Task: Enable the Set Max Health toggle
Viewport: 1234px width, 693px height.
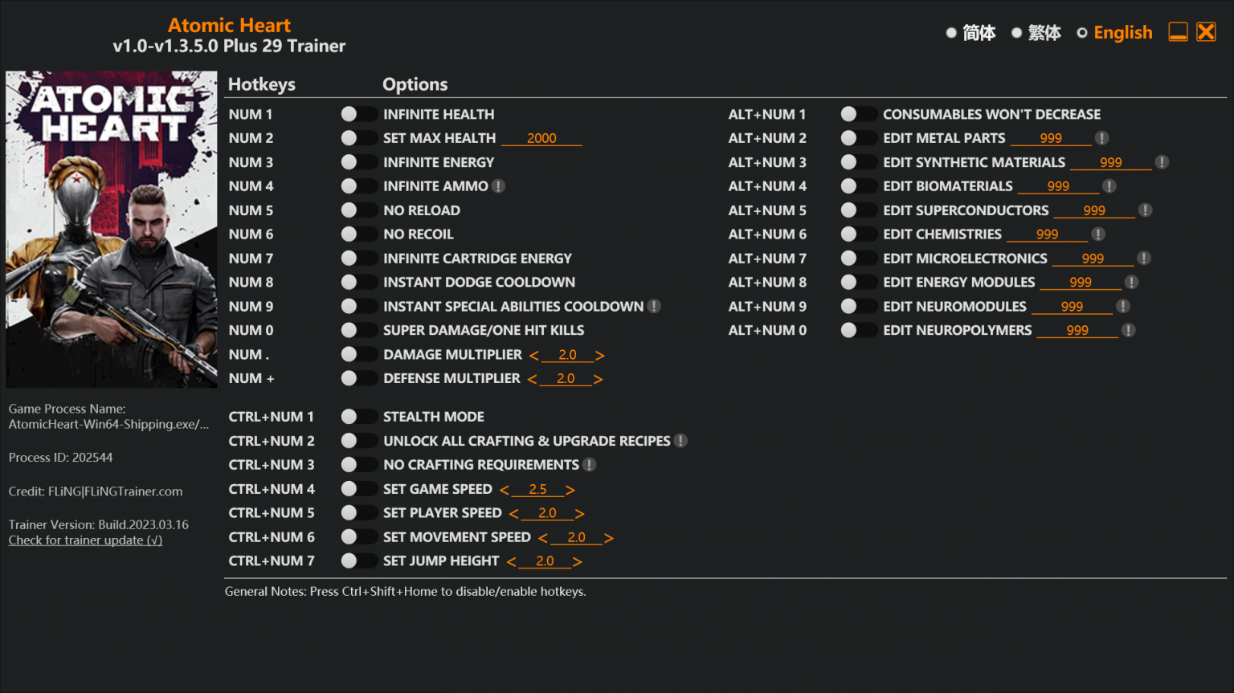Action: (x=358, y=138)
